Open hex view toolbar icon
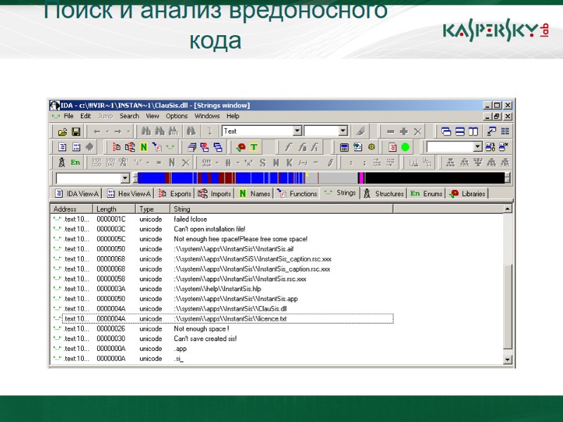Screen dimensions: 563x422 click(x=76, y=147)
